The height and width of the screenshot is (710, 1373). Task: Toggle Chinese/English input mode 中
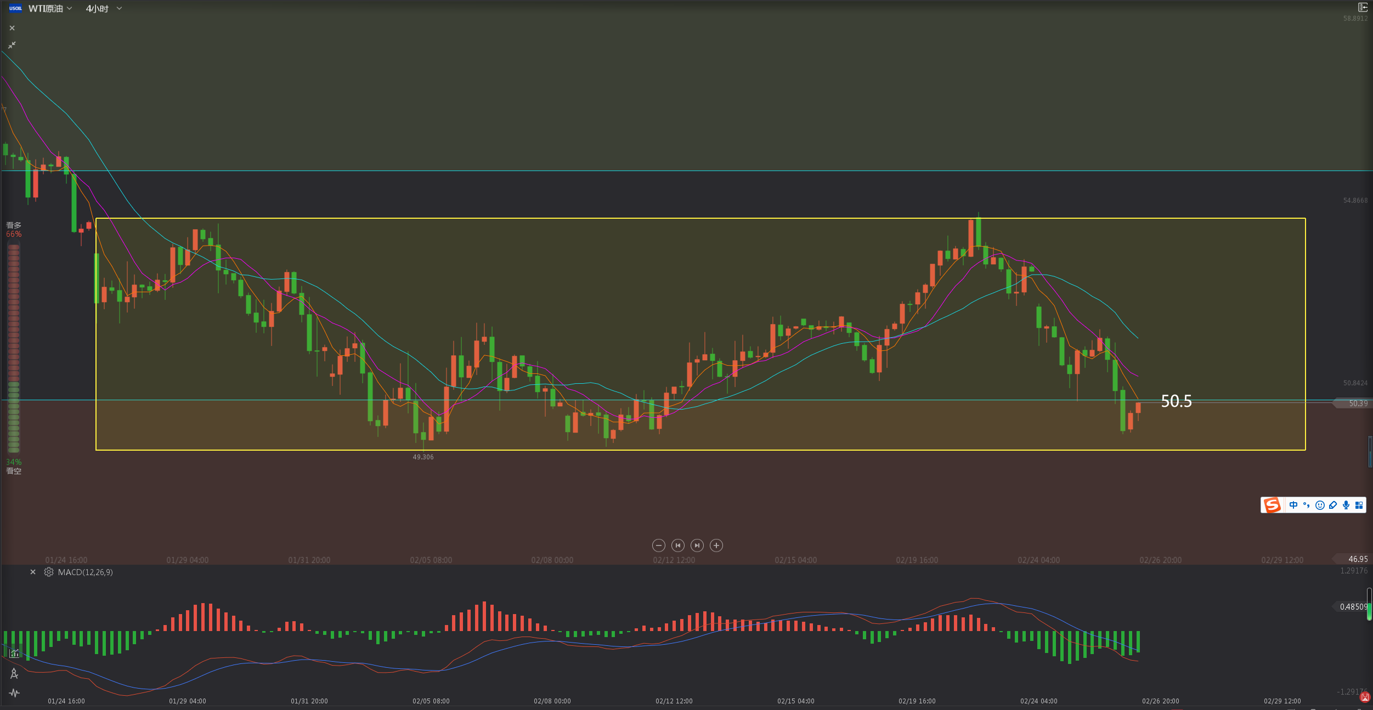click(x=1293, y=505)
